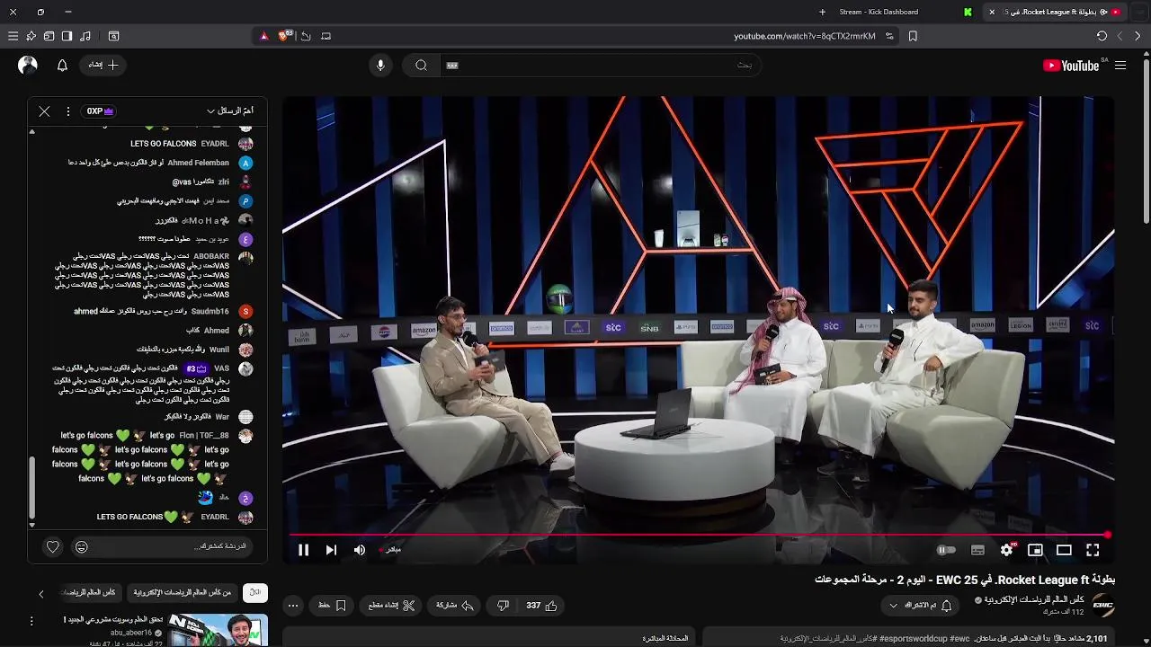Go back in browser history
Image resolution: width=1151 pixels, height=647 pixels.
[x=1138, y=36]
